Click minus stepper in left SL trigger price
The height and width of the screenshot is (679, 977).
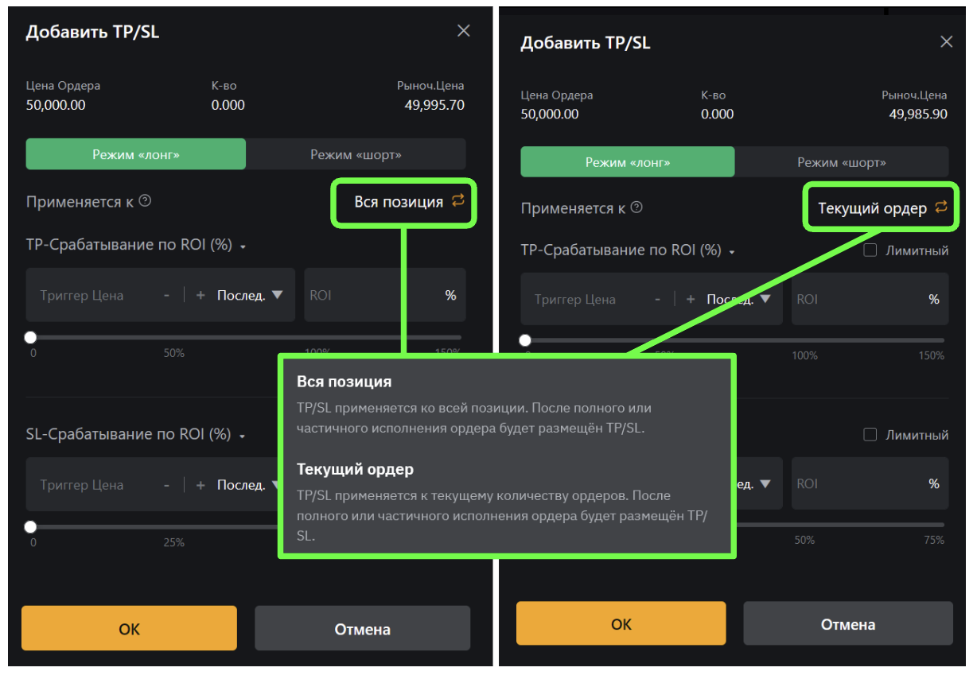click(x=166, y=485)
